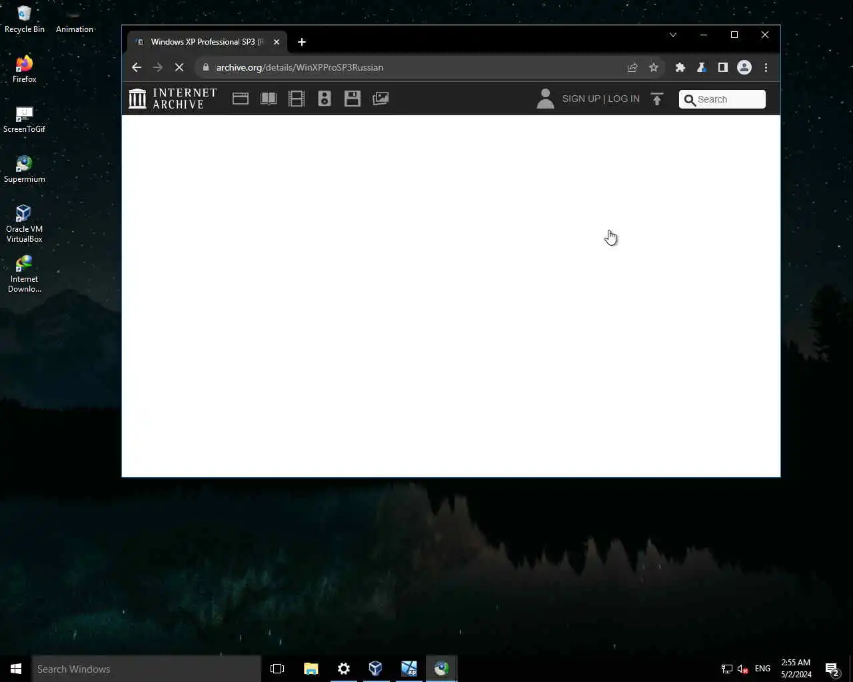Stop loading the page

tap(179, 67)
